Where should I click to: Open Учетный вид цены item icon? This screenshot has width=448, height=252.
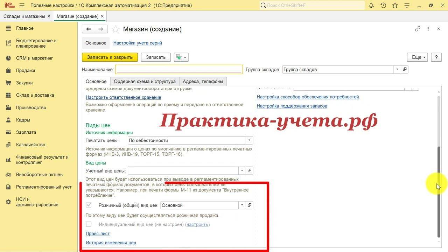(x=250, y=170)
